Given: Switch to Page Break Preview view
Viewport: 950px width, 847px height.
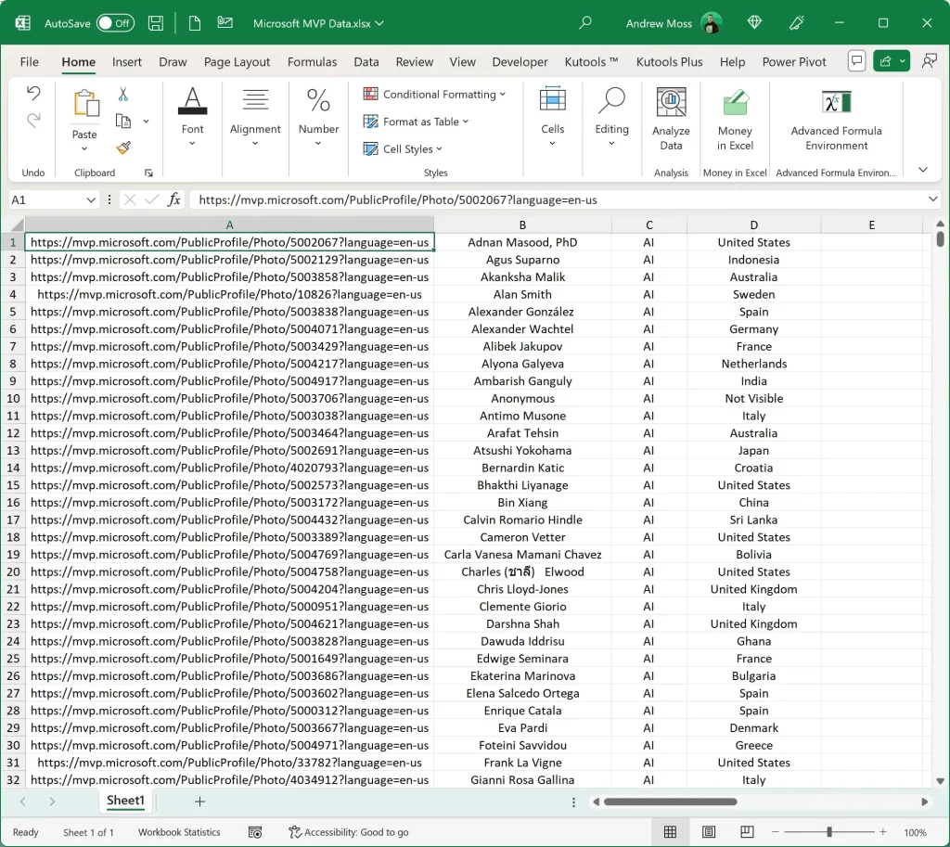Looking at the screenshot, I should pos(747,832).
